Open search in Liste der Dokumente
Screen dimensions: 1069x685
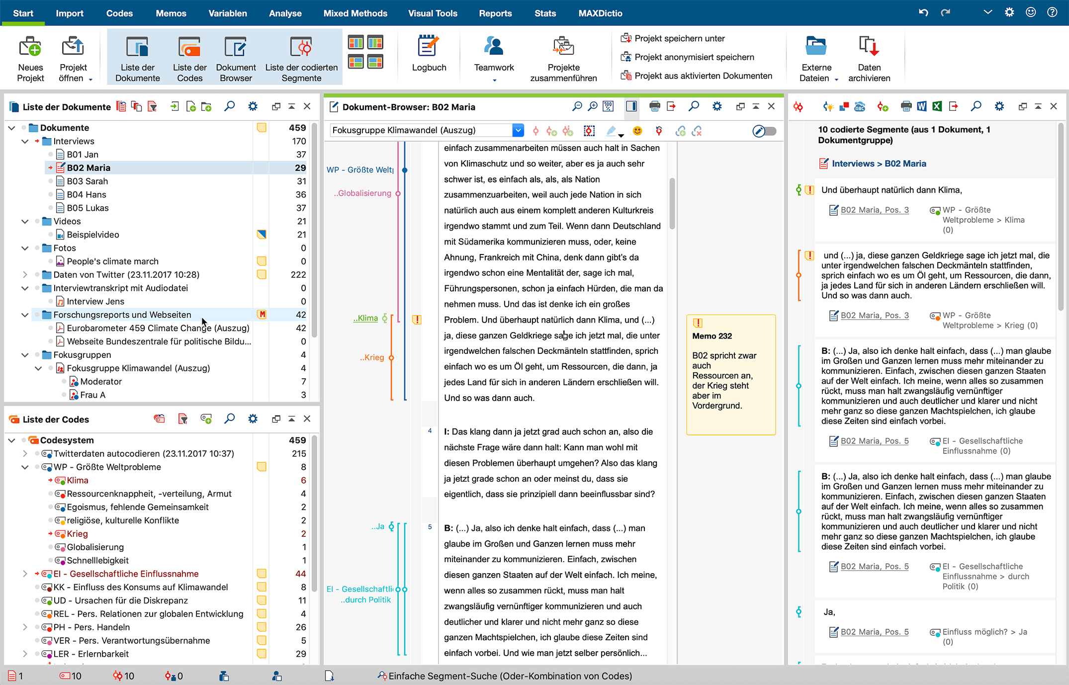[x=229, y=106]
